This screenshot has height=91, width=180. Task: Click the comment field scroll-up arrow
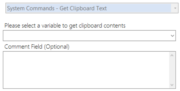[x=172, y=55]
